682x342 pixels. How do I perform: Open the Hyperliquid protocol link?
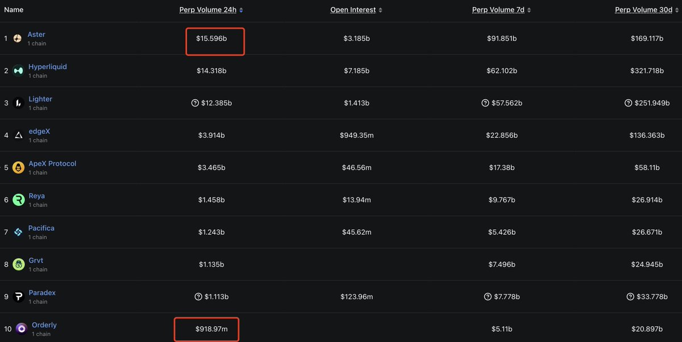click(x=48, y=67)
